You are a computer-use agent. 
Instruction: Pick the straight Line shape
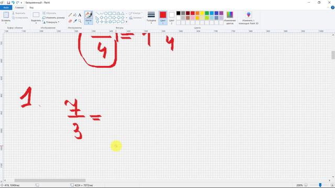point(97,14)
